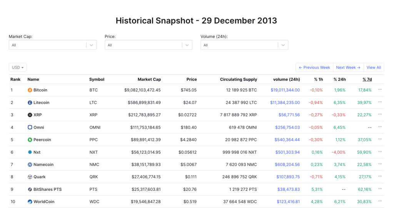Open Bitcoin volume $19,011,344.00 link
Screen dimensions: 394x208
[x=285, y=90]
